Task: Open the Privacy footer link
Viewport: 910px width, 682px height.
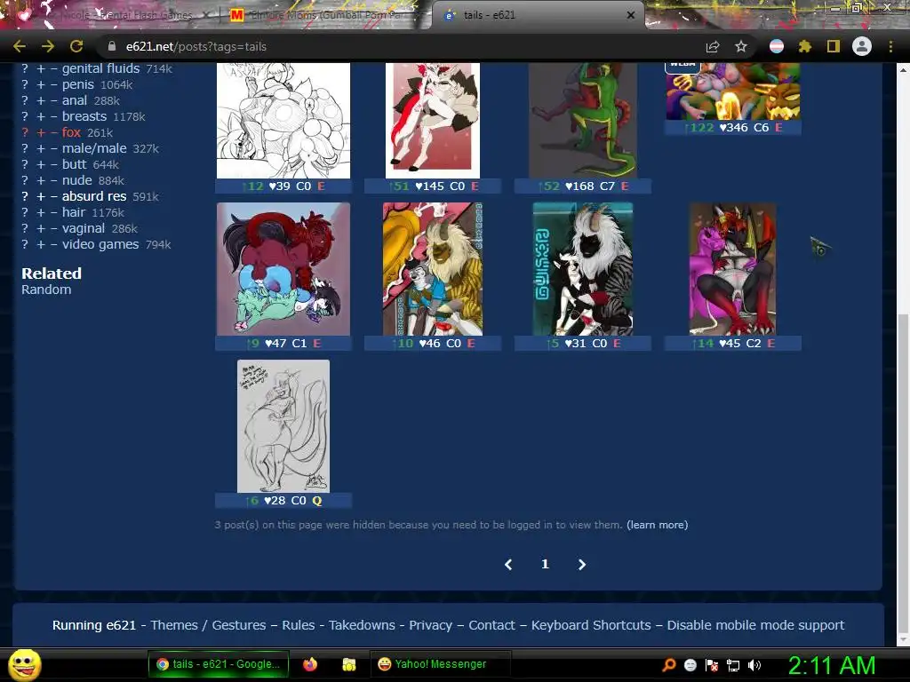Action: click(x=431, y=625)
